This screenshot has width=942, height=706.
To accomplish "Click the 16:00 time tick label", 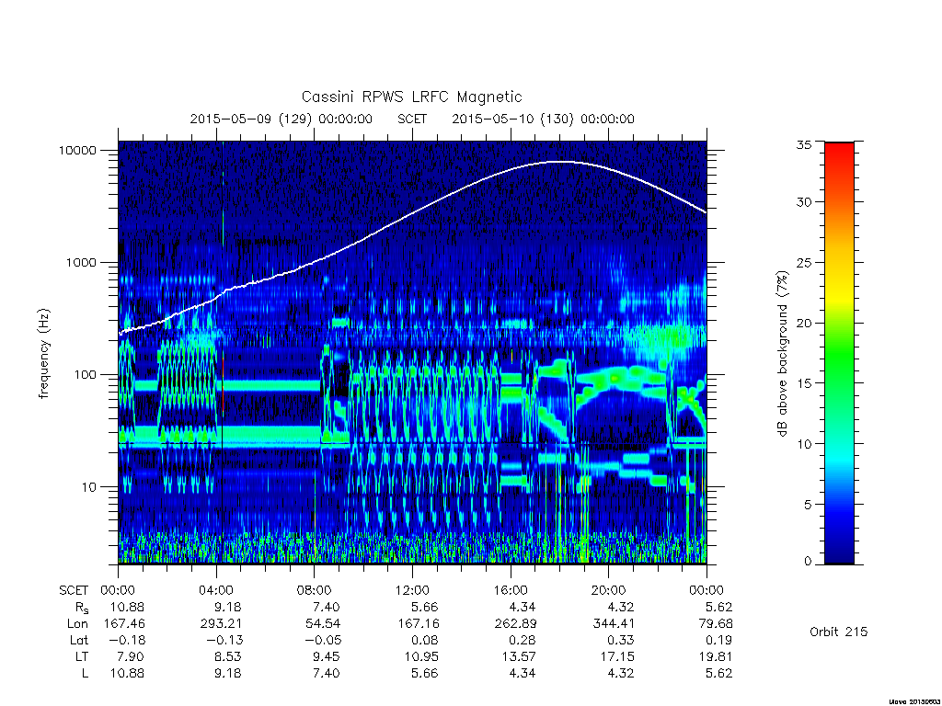I will (511, 591).
